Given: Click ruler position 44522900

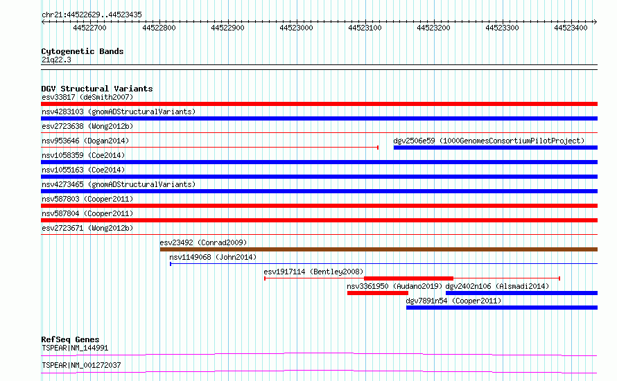Looking at the screenshot, I should [x=227, y=28].
